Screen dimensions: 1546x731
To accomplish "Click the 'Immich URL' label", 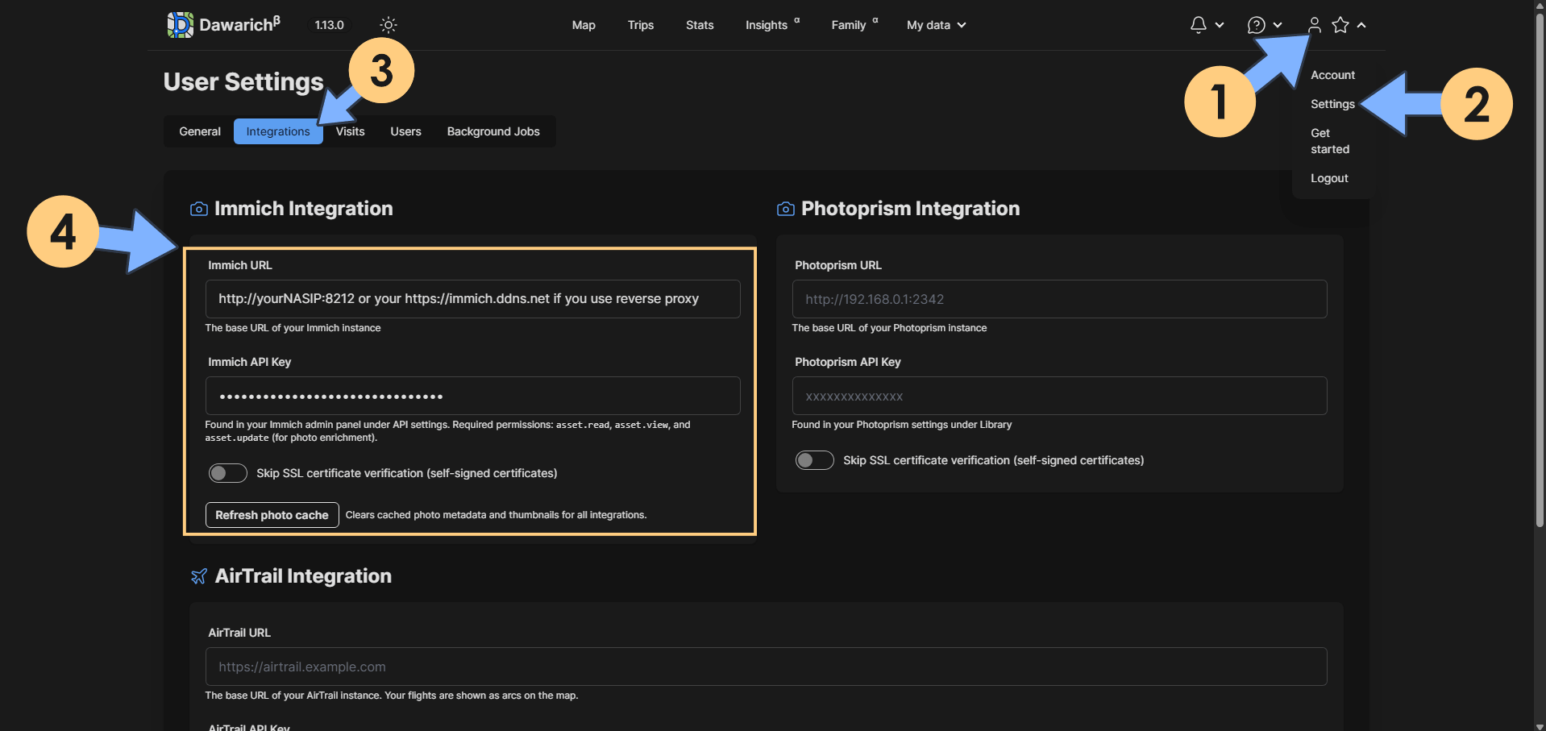I will [x=240, y=265].
